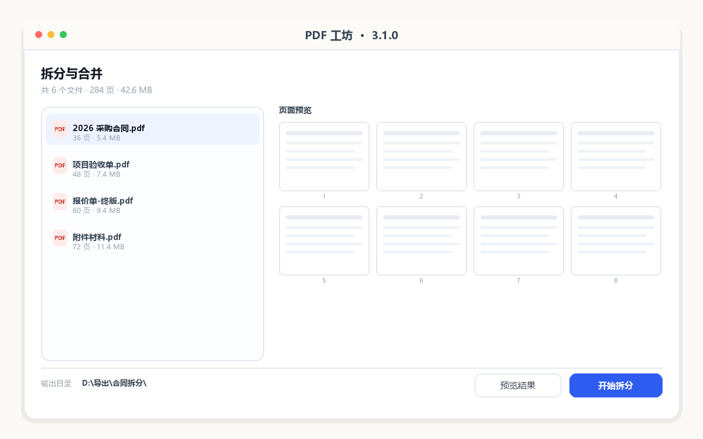Click the title "PDF 工坊 • 3.1.0"
This screenshot has width=703, height=439.
tap(351, 36)
